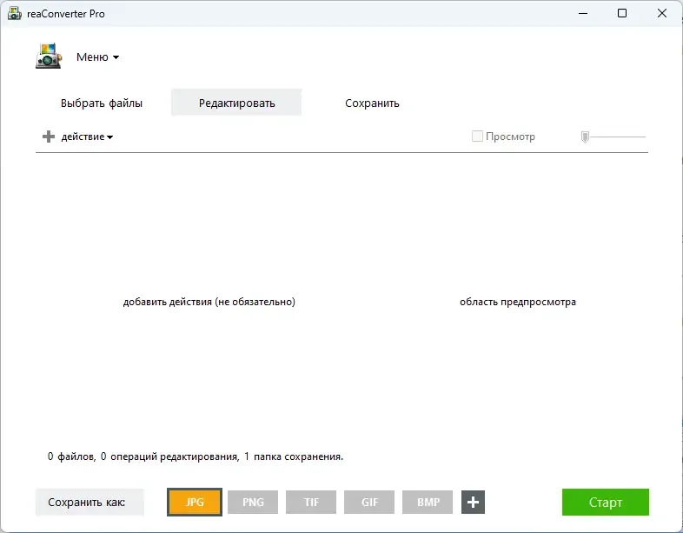
Task: Switch to the Редактировать tab
Action: click(x=236, y=103)
